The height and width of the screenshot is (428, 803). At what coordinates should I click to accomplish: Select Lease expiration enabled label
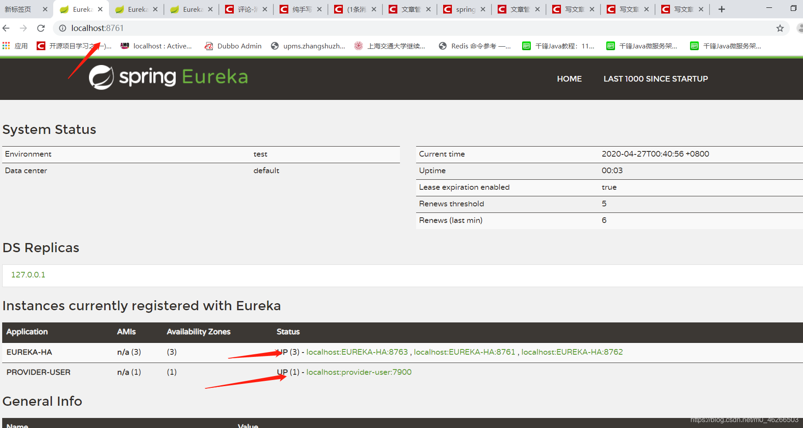[x=464, y=187]
